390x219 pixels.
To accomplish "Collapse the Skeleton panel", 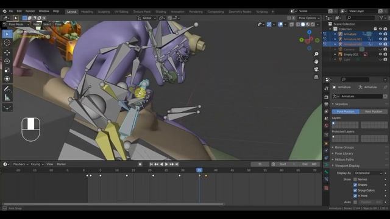I will point(341,104).
